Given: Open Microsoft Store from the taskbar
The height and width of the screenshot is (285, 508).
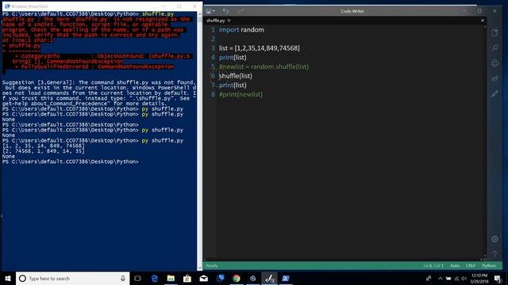Looking at the screenshot, I should click(187, 278).
